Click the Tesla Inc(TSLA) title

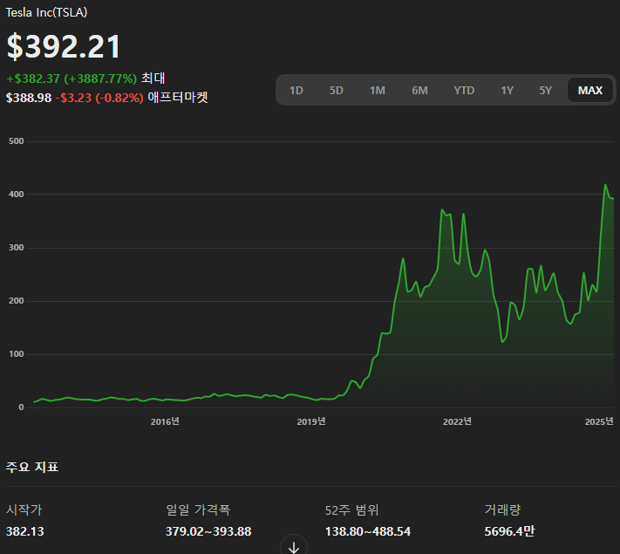tap(47, 13)
